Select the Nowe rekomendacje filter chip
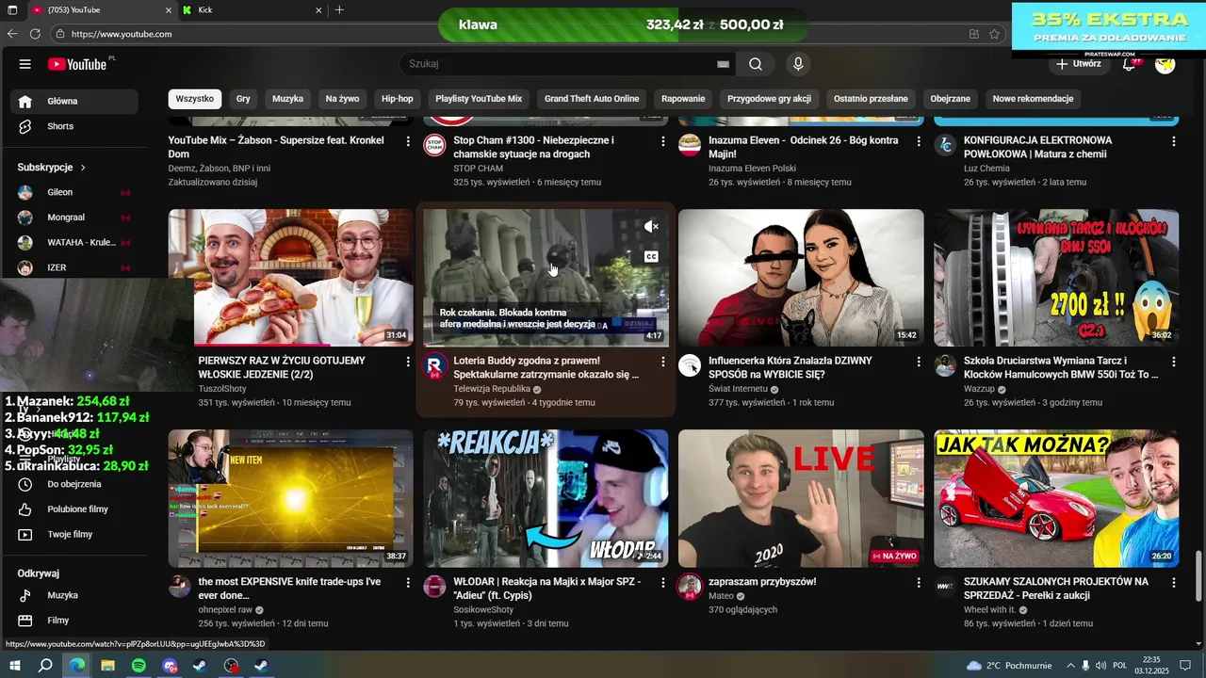This screenshot has width=1206, height=678. click(x=1033, y=99)
